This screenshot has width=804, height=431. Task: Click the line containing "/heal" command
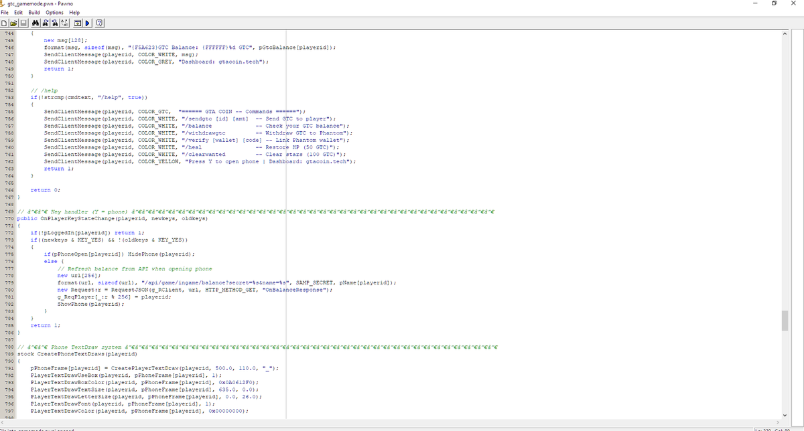tap(192, 147)
